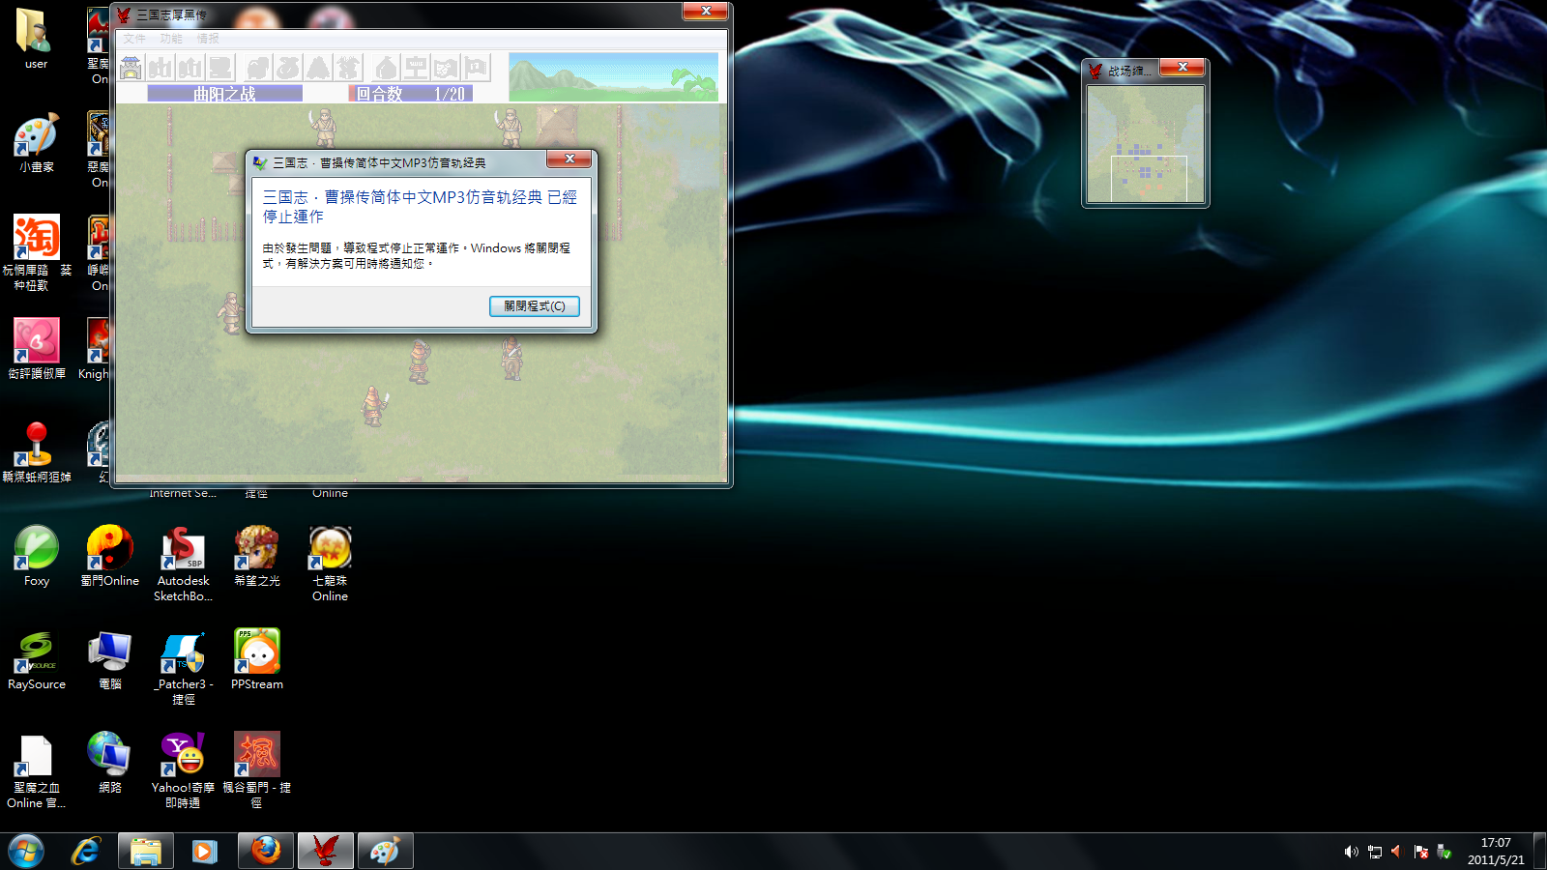The height and width of the screenshot is (870, 1547).
Task: Open the user folder on the desktop
Action: (x=36, y=39)
